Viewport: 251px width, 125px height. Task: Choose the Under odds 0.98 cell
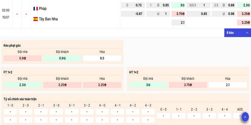224,14
